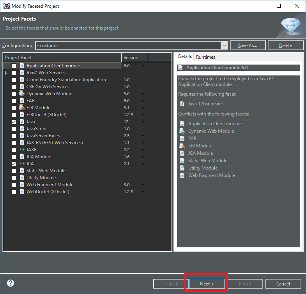Click the help question mark icon
This screenshot has height=294, width=306.
(x=11, y=283)
